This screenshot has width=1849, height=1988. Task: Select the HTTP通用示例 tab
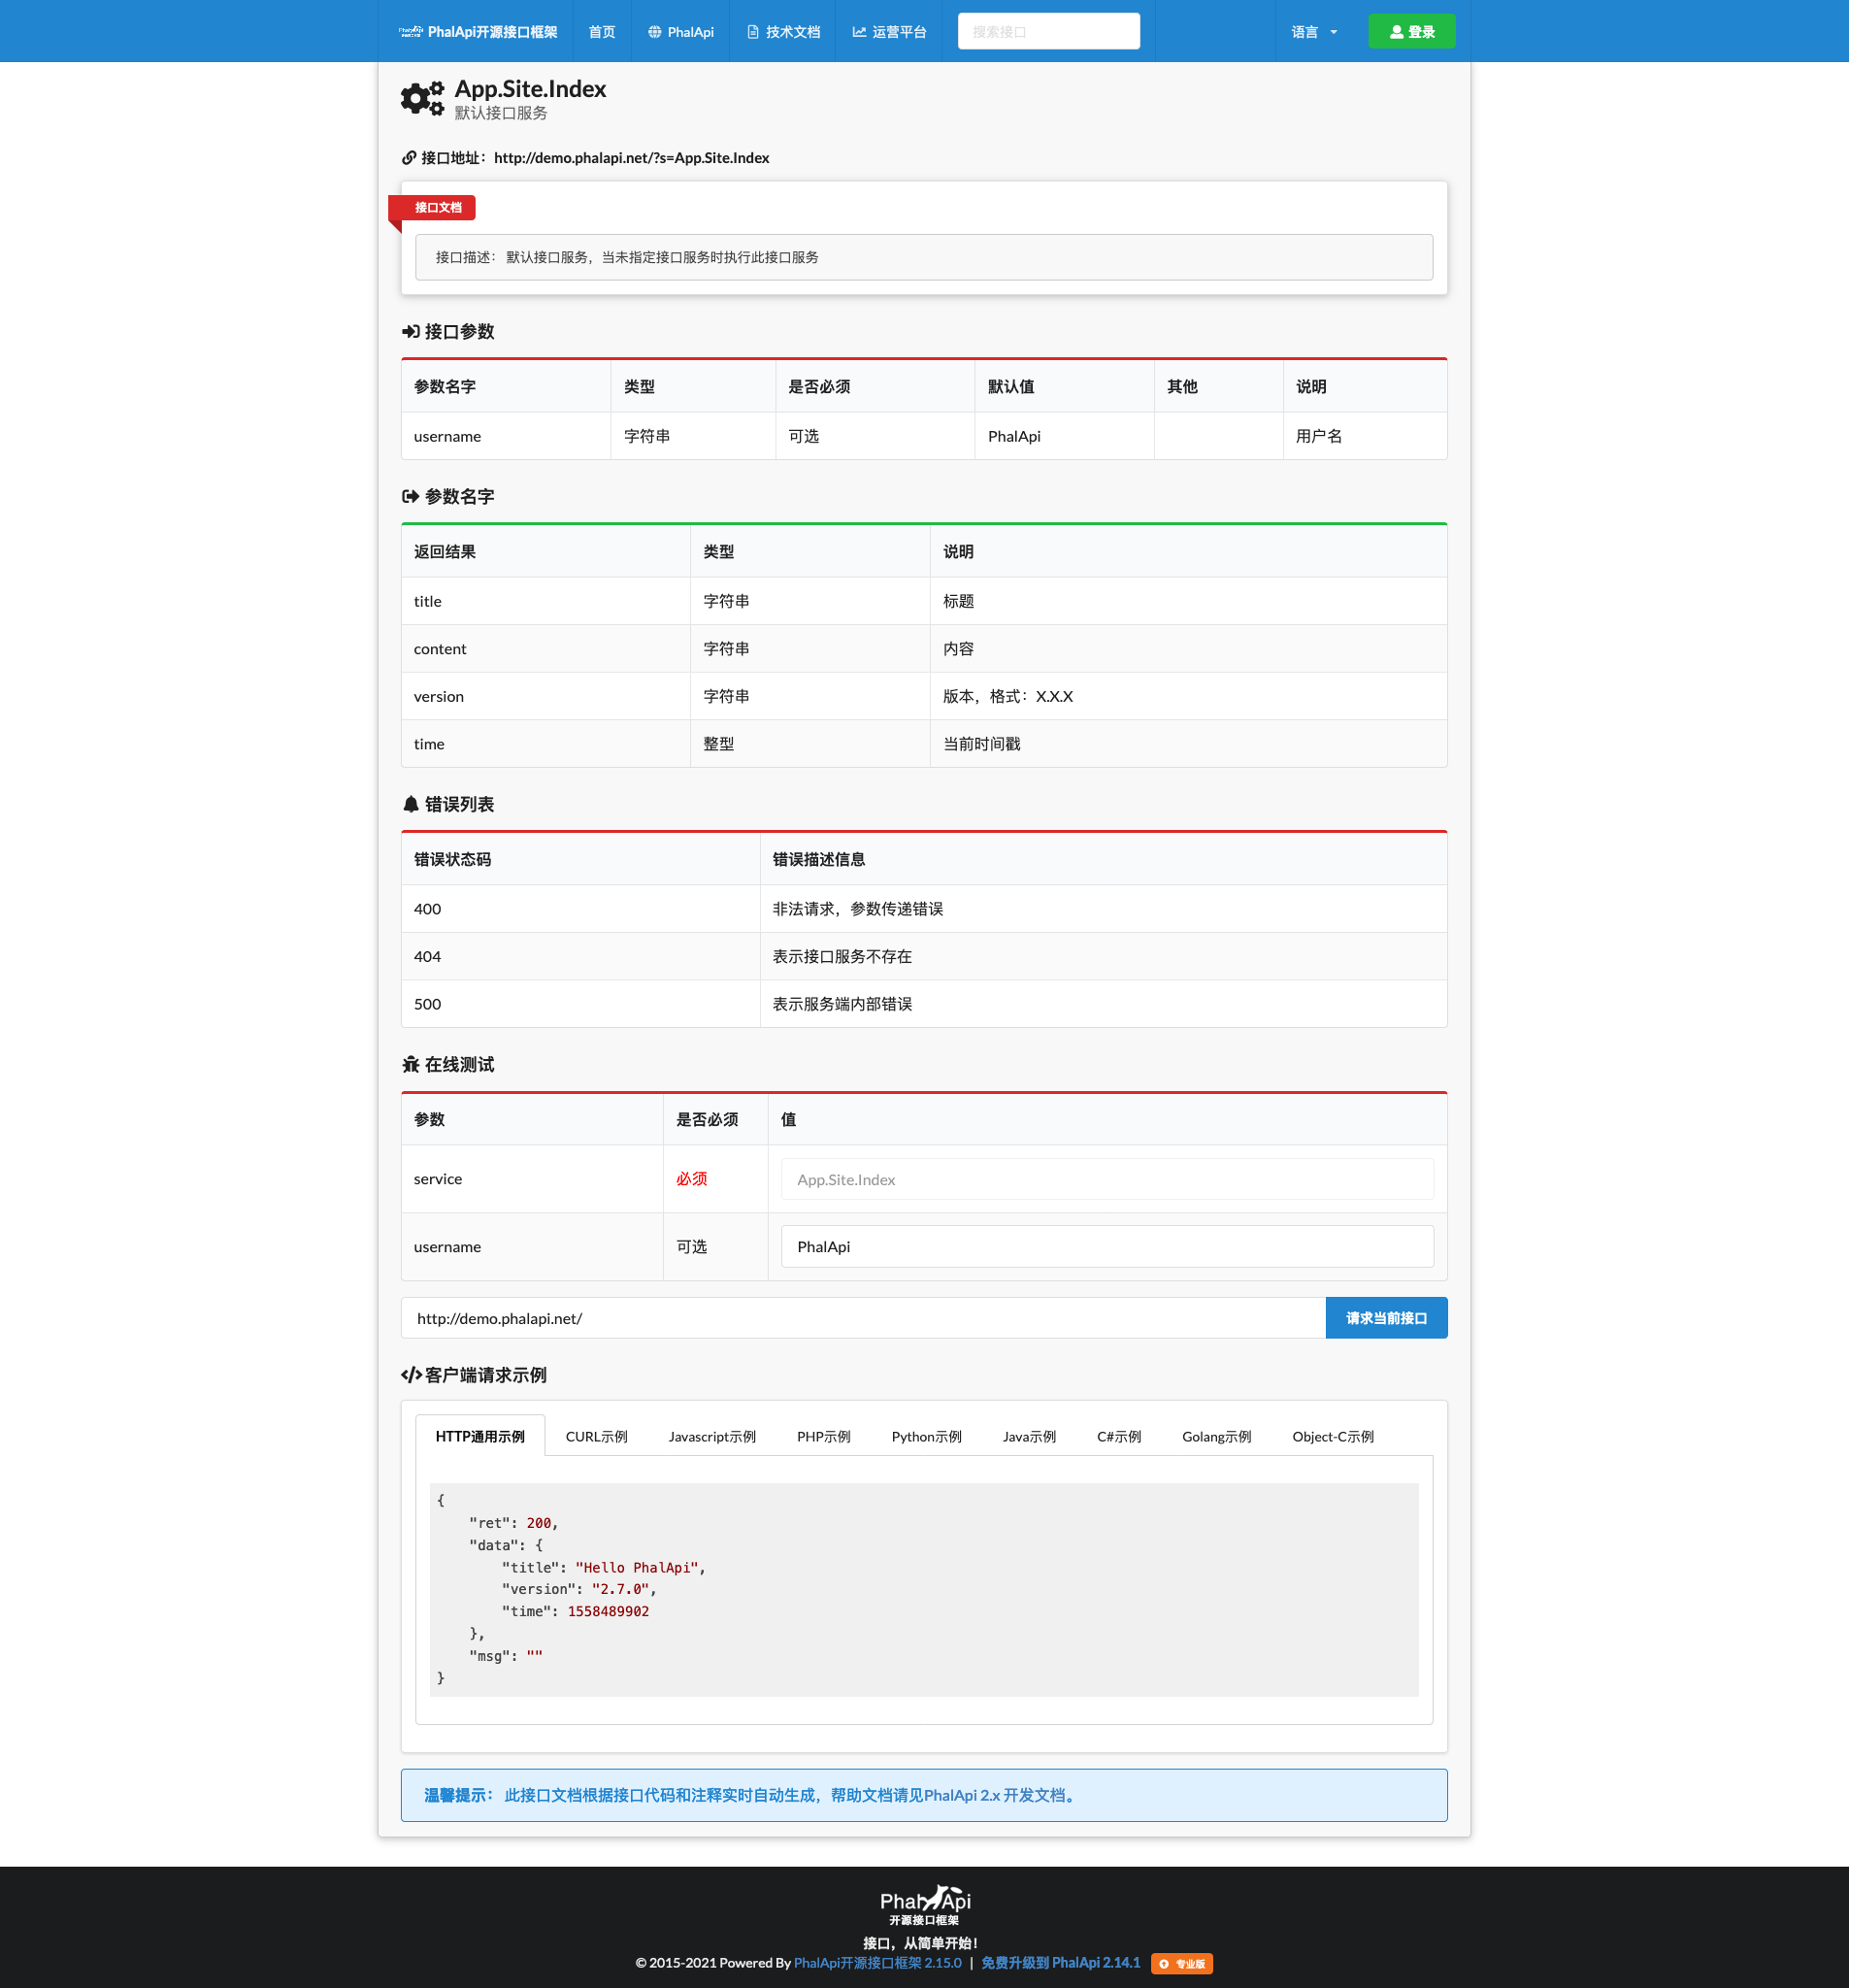coord(480,1436)
